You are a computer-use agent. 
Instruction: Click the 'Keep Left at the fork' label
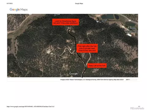click(x=97, y=66)
